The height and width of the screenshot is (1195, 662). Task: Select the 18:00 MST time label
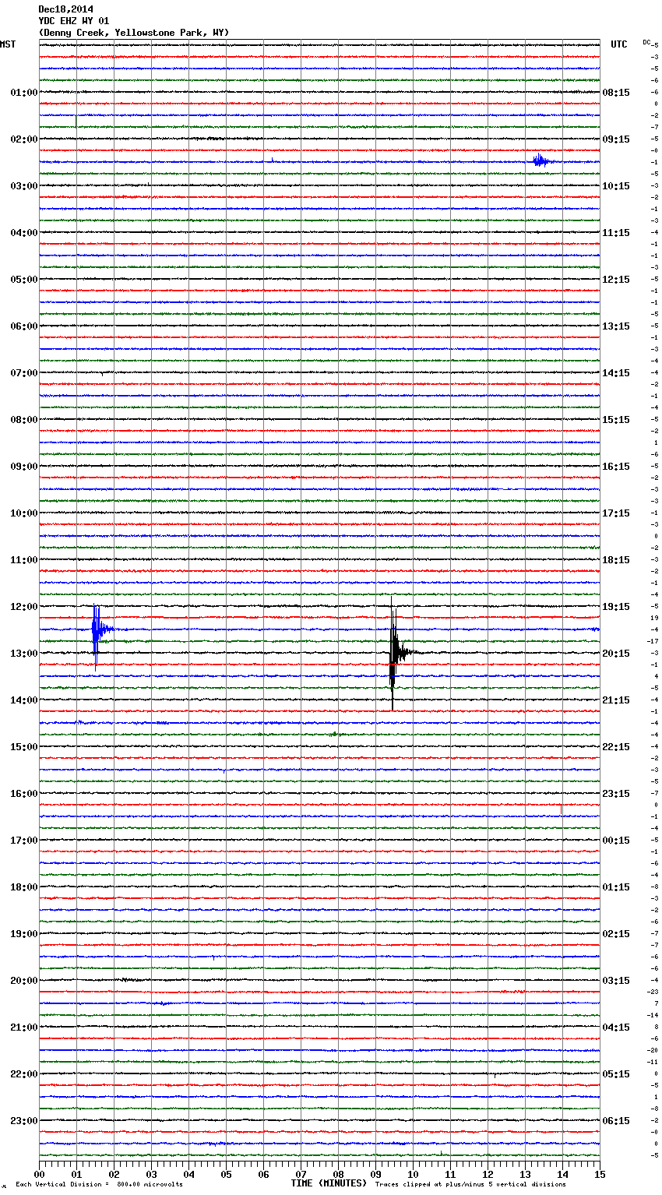pos(23,887)
